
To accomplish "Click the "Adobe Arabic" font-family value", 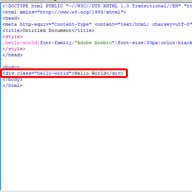I will 94,43.
